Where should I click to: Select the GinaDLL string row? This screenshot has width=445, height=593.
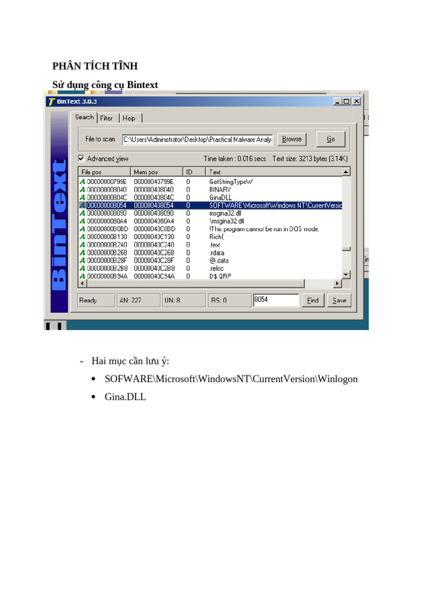pyautogui.click(x=210, y=197)
